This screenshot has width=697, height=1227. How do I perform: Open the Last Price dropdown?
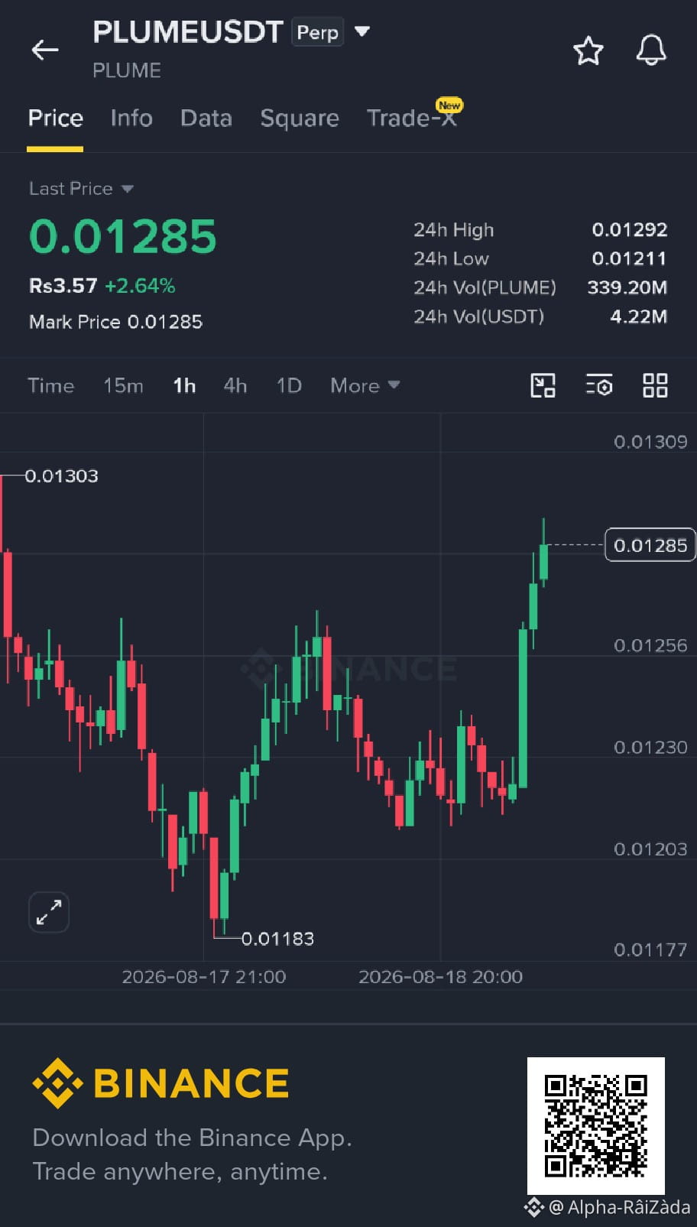pos(81,189)
